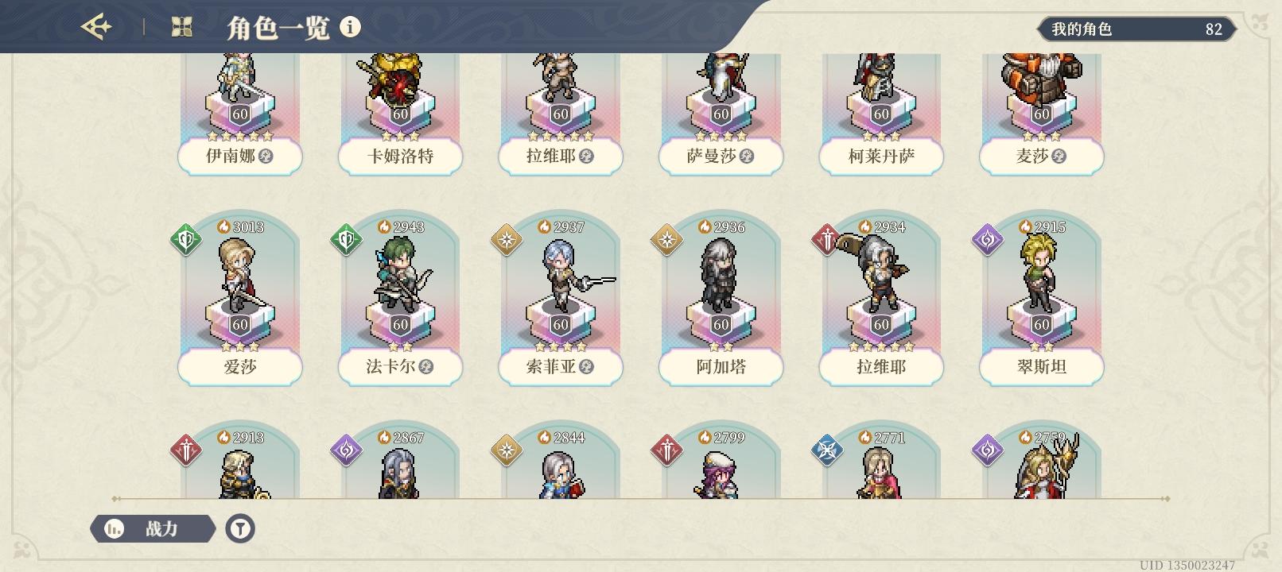The height and width of the screenshot is (572, 1282).
Task: Open the 战力 sort dropdown
Action: point(153,528)
